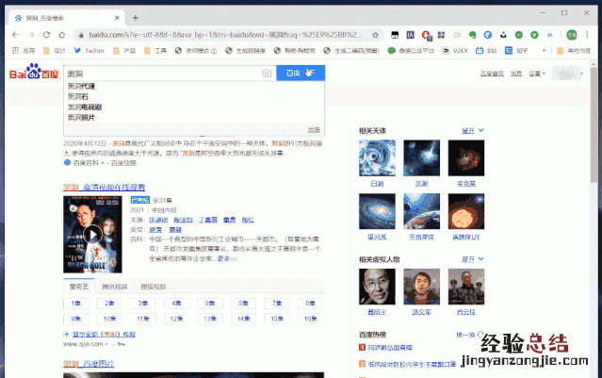Select the 黑洞电视剧 search suggestion
The image size is (602, 378).
[x=85, y=107]
